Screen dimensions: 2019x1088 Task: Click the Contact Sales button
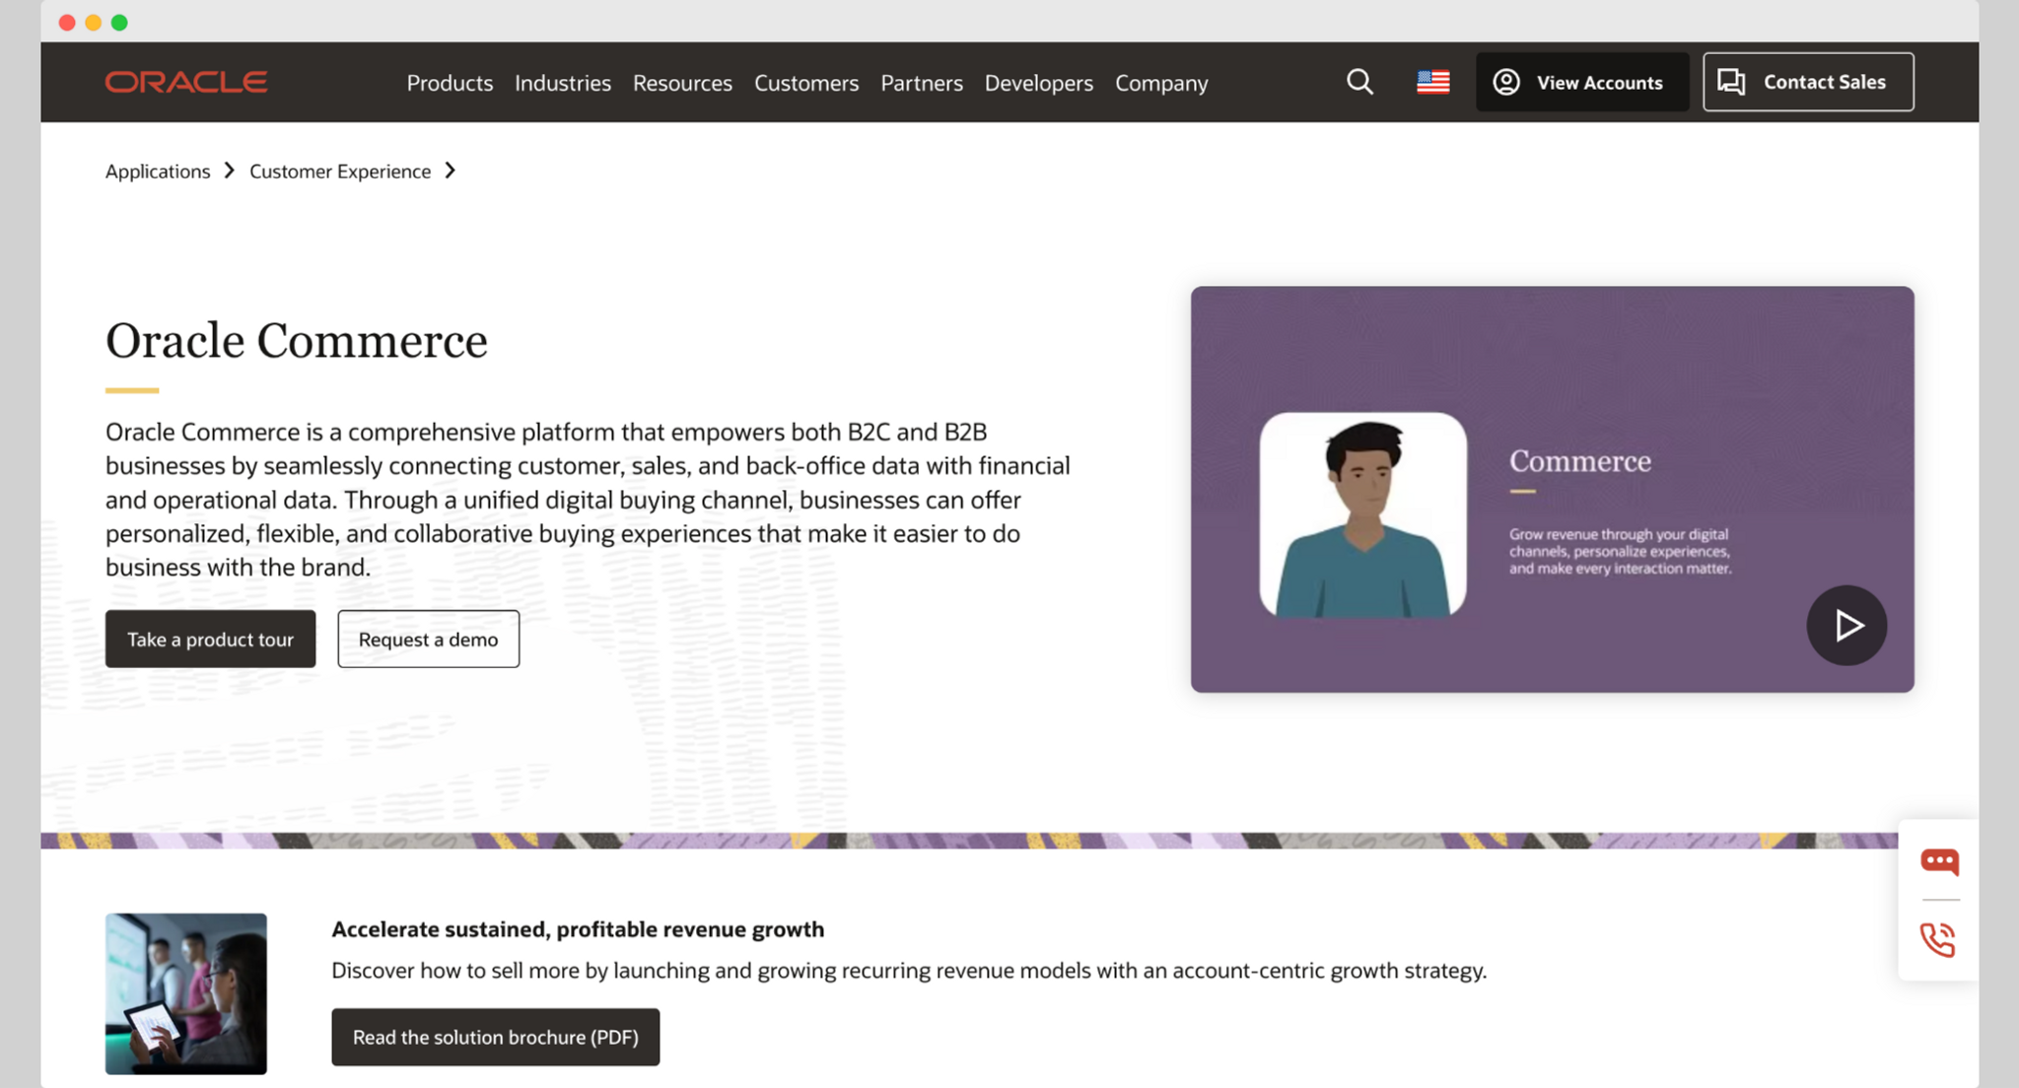point(1808,82)
